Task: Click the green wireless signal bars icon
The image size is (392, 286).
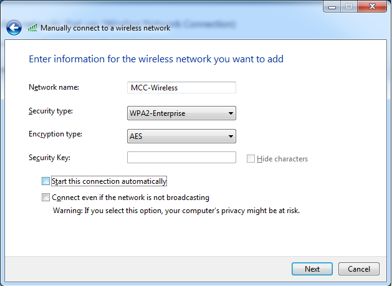Action: coord(33,28)
